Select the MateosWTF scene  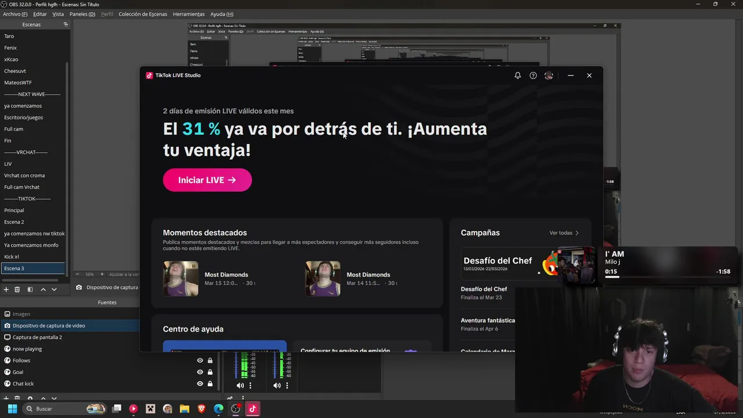point(33,82)
